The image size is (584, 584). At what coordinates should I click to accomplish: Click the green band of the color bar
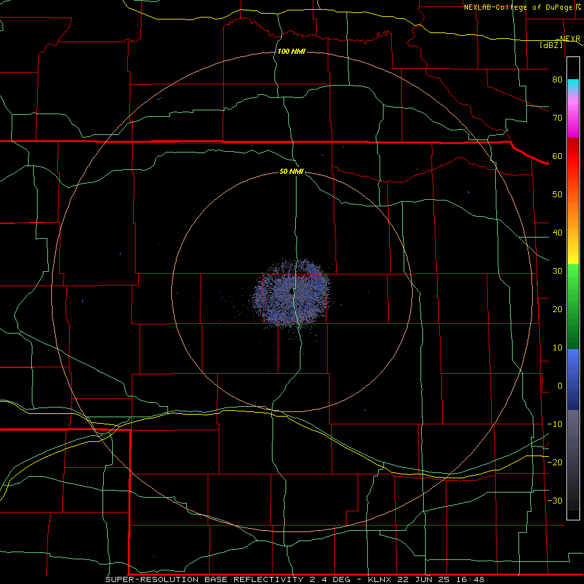[573, 306]
